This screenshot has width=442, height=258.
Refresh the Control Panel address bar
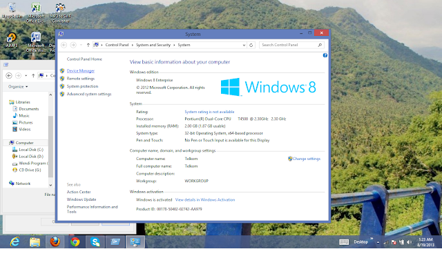coord(251,45)
